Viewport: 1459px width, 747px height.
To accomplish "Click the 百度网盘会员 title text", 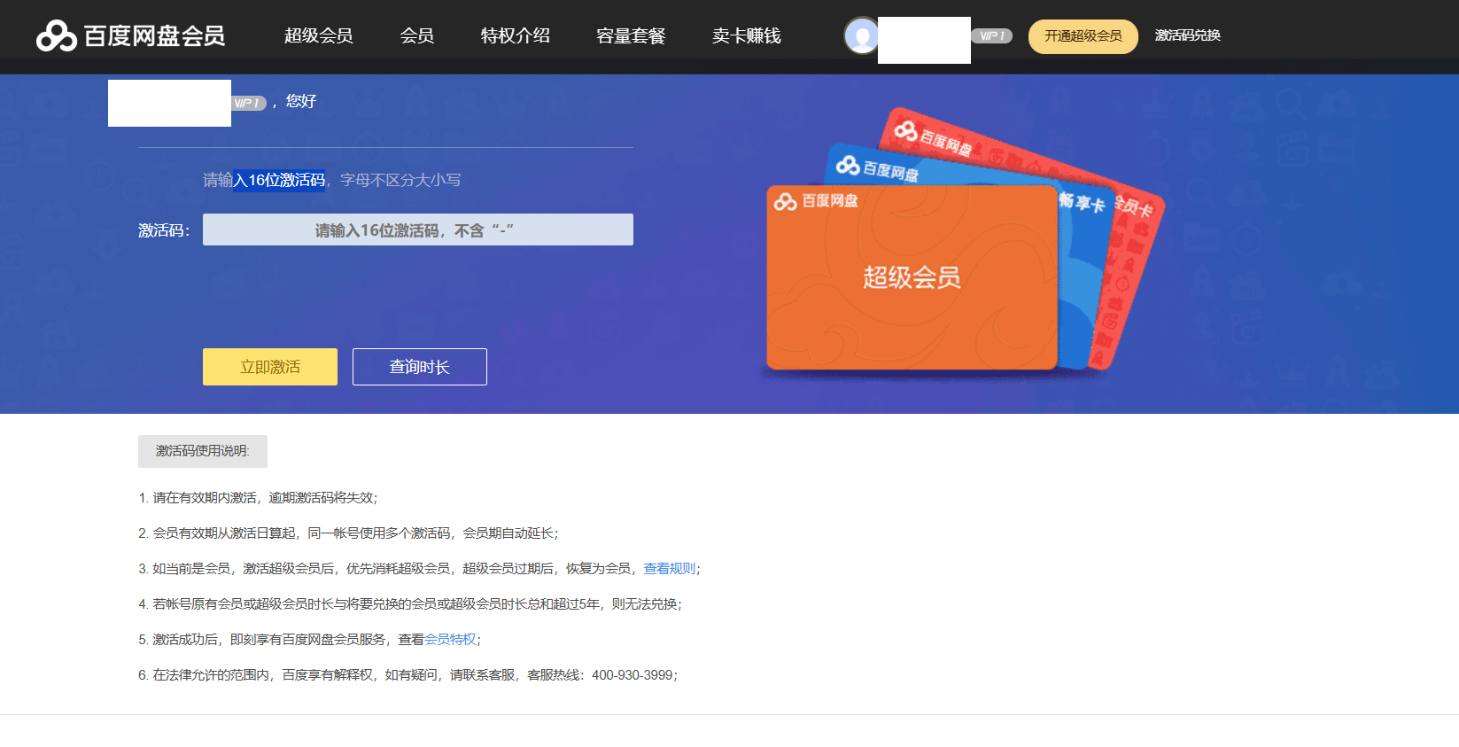I will click(154, 35).
